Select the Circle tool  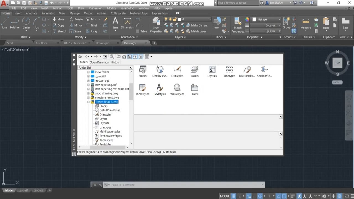(x=26, y=23)
